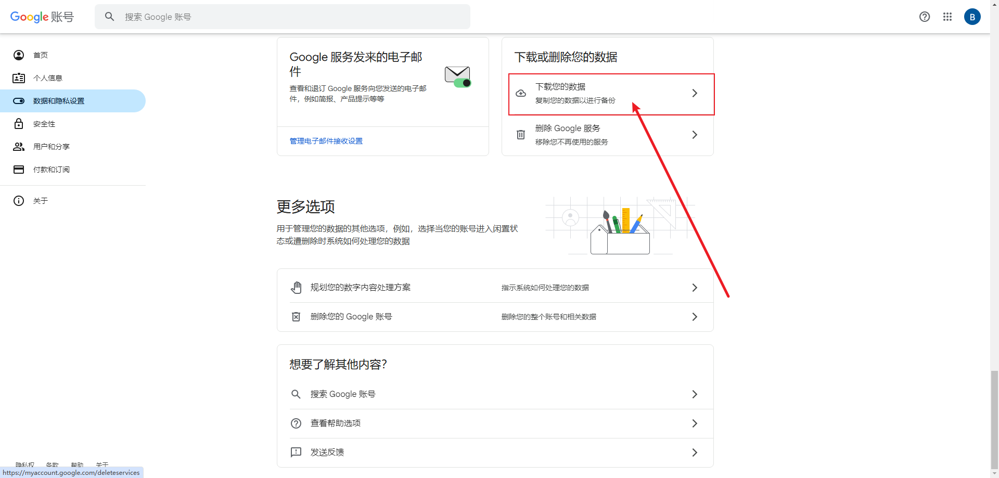Click the 个人信息 ID card icon

click(x=19, y=78)
